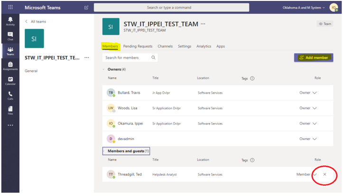Click the new chat compose icon

[86, 8]
